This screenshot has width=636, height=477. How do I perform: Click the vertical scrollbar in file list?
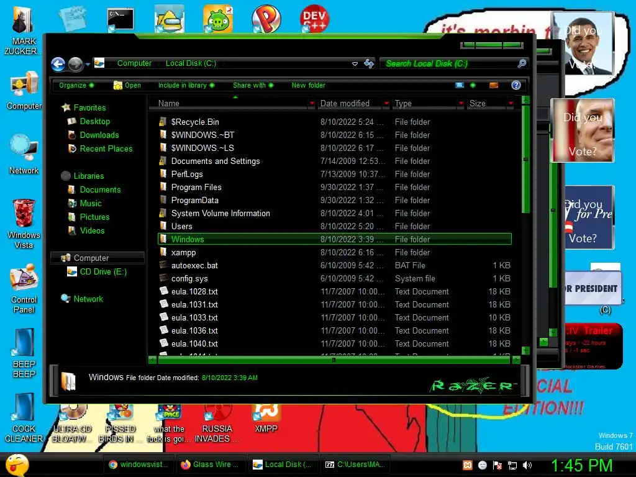click(525, 159)
